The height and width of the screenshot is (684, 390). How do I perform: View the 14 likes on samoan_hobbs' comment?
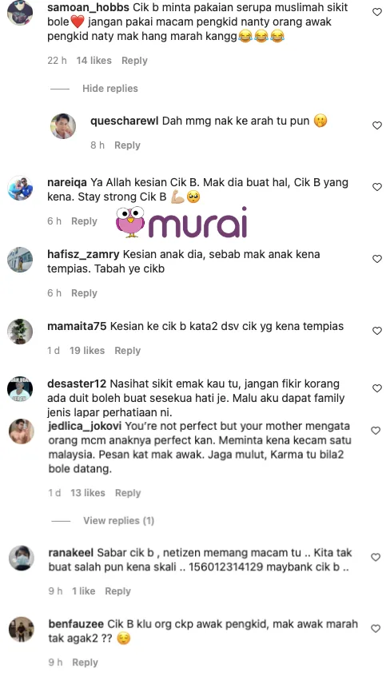[x=94, y=60]
